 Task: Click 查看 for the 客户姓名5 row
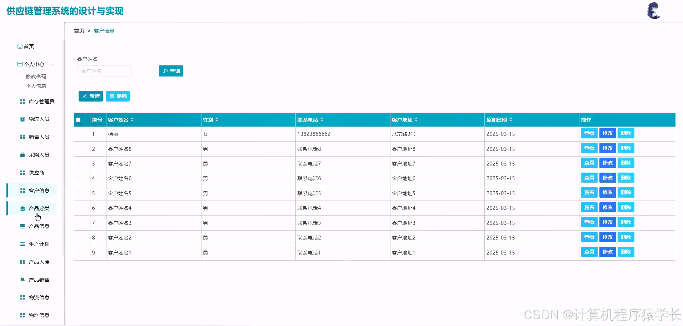click(589, 193)
